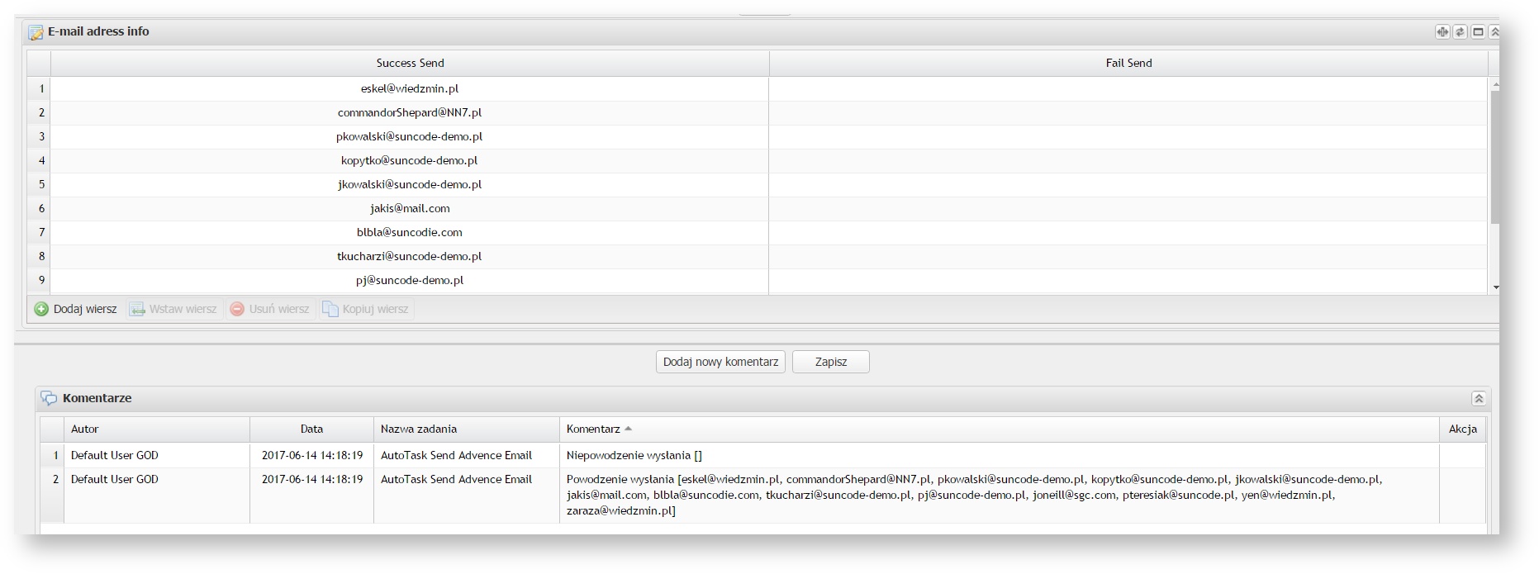
Task: Sort comments by the Data column
Action: pyautogui.click(x=311, y=429)
